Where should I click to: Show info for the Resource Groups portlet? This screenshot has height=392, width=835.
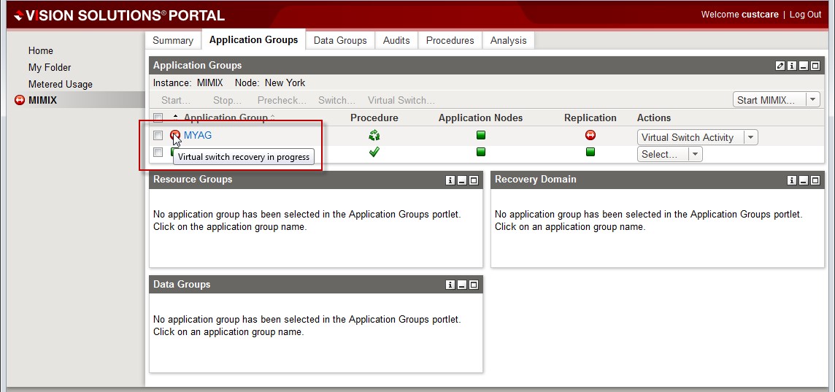pyautogui.click(x=450, y=180)
